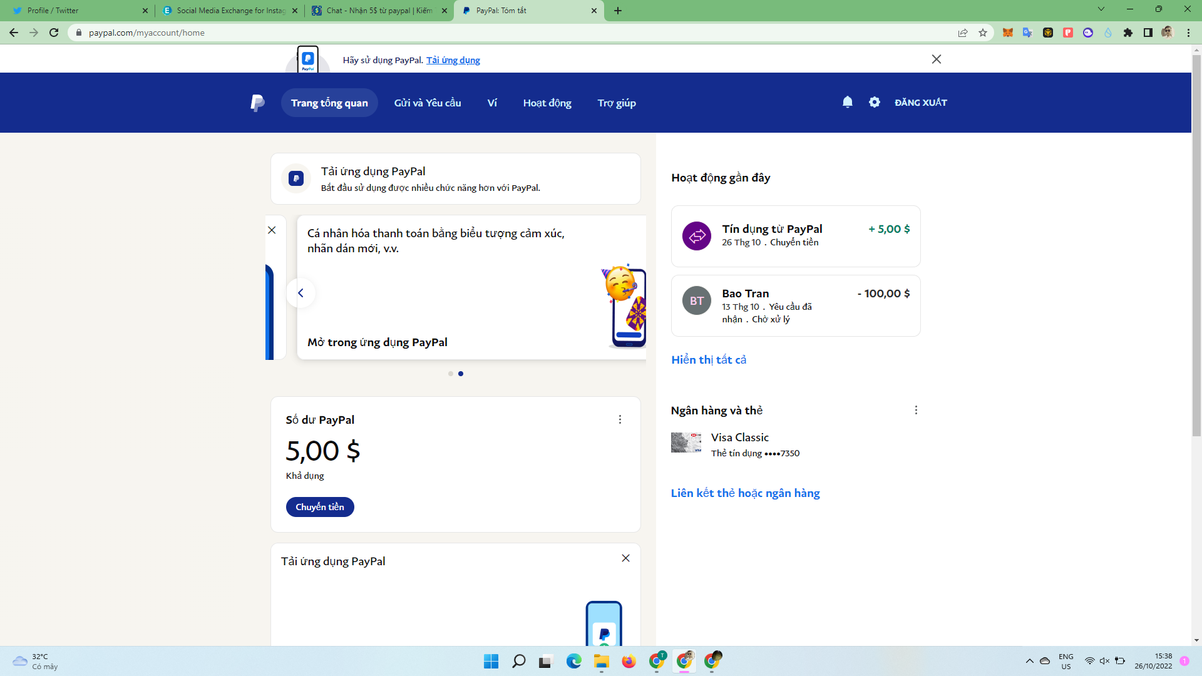Click the Chuyển tiền button

pos(320,507)
